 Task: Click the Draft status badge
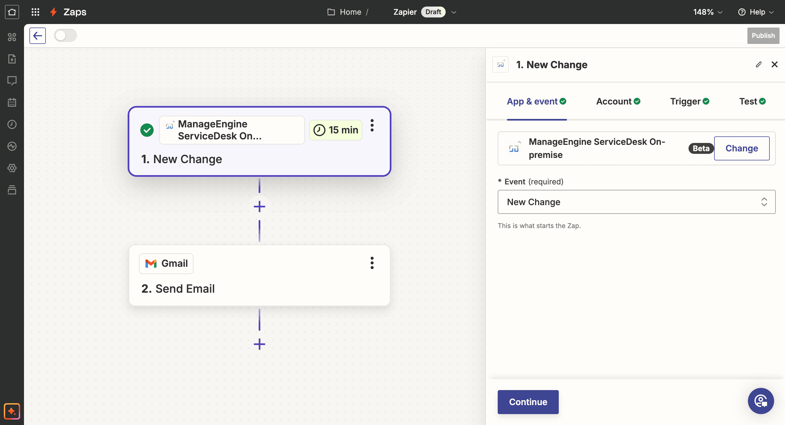tap(433, 12)
